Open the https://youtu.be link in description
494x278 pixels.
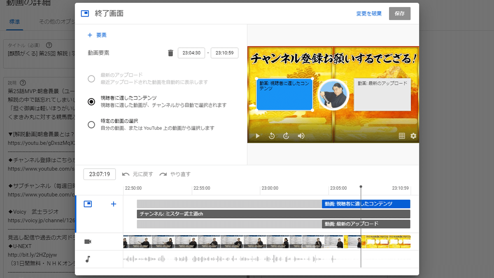click(41, 143)
